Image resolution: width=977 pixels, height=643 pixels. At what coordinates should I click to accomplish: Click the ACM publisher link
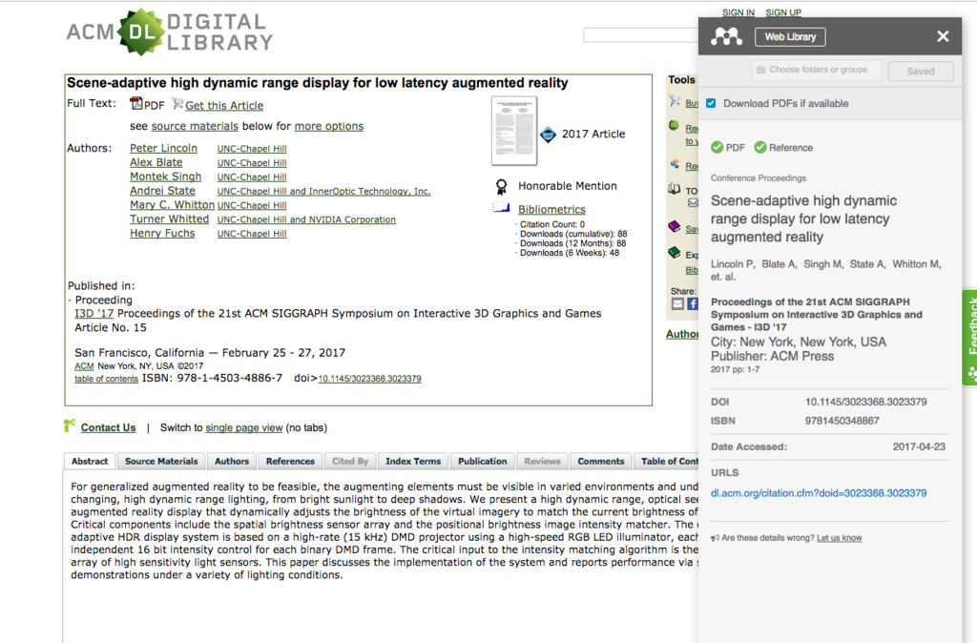(x=84, y=366)
